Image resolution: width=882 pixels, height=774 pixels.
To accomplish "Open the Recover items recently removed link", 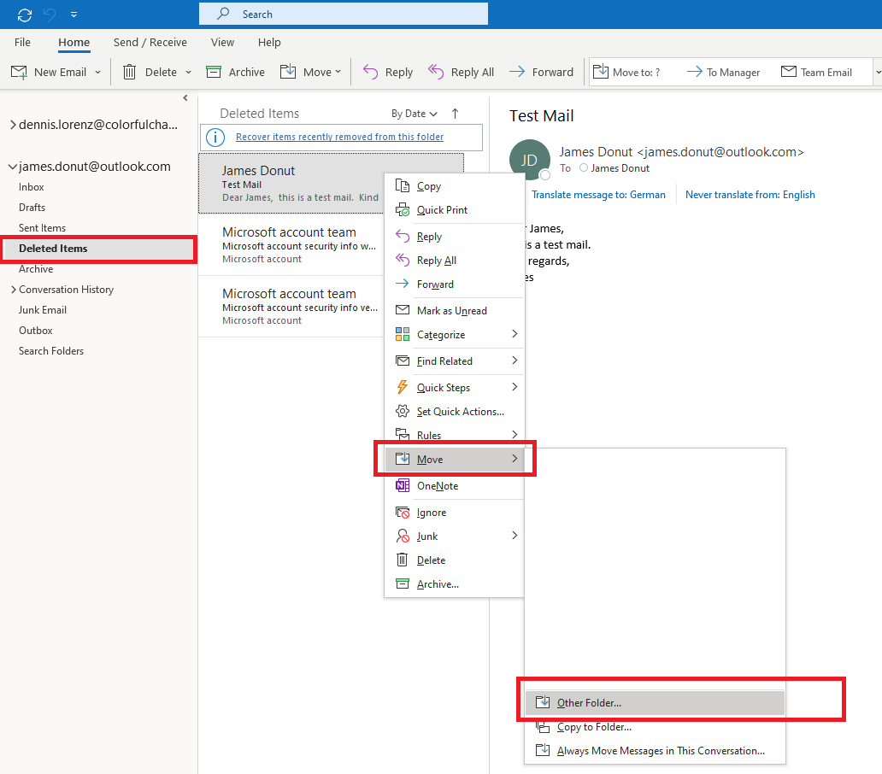I will tap(341, 138).
